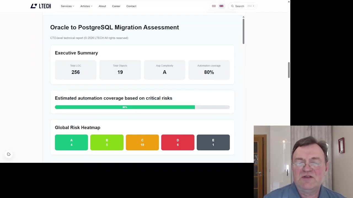The height and width of the screenshot is (198, 353).
Task: Click the green risk A tile
Action: pos(71,142)
